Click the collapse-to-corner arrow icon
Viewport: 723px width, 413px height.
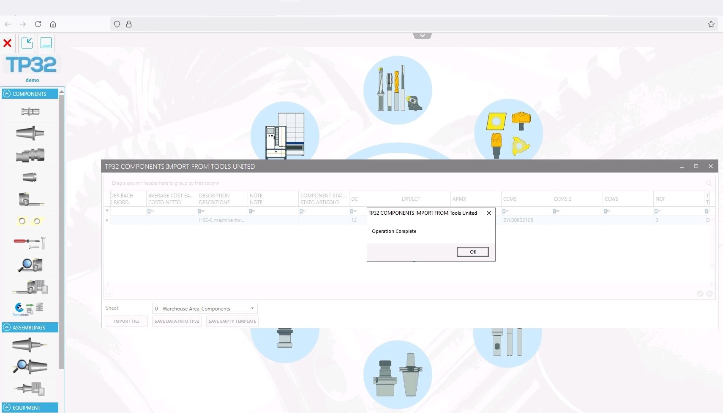[27, 43]
